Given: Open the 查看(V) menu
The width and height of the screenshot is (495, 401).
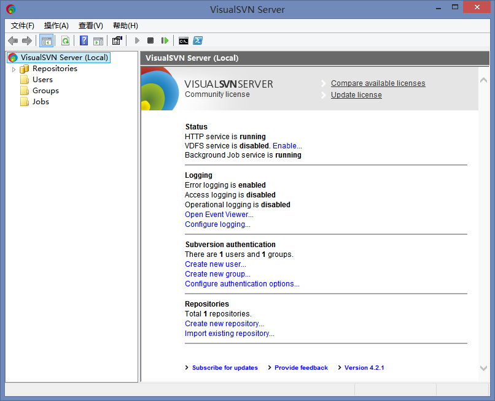Looking at the screenshot, I should [91, 26].
